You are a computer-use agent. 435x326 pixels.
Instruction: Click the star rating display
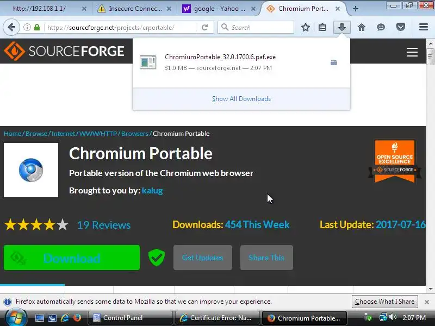(36, 225)
